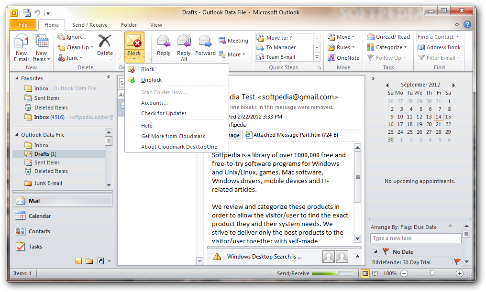The height and width of the screenshot is (292, 486).
Task: Expand the Quick Steps gallery
Action: (317, 57)
